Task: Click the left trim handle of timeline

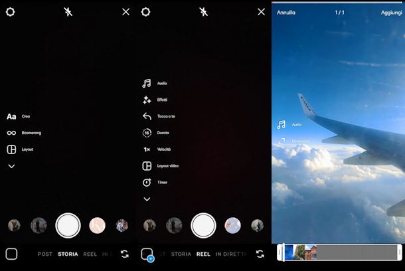Action: pyautogui.click(x=280, y=252)
